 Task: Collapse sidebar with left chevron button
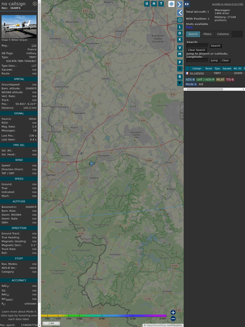(180, 13)
